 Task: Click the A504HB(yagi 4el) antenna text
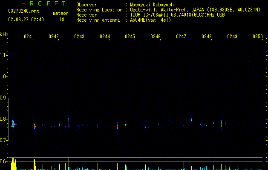click(150, 20)
